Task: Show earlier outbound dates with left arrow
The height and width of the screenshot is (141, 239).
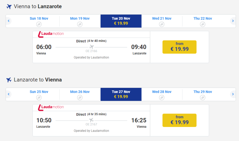Action: 9,21
